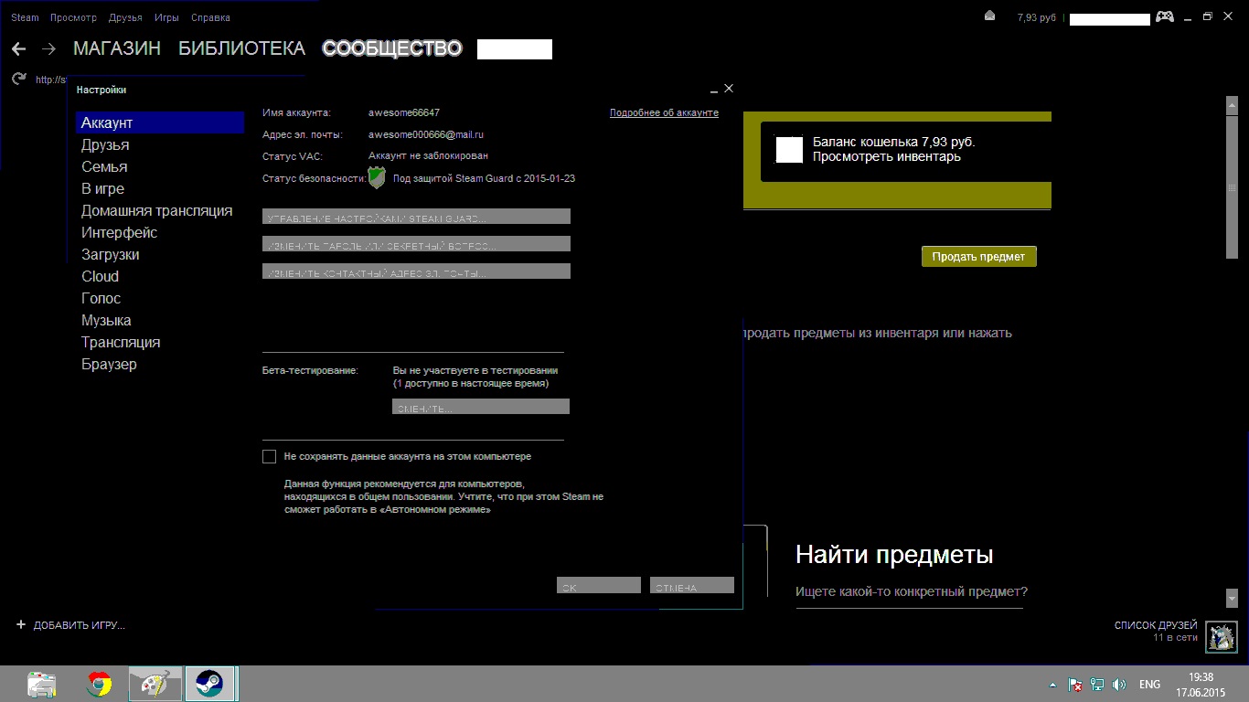Open Action Center flag in tray

click(1076, 685)
